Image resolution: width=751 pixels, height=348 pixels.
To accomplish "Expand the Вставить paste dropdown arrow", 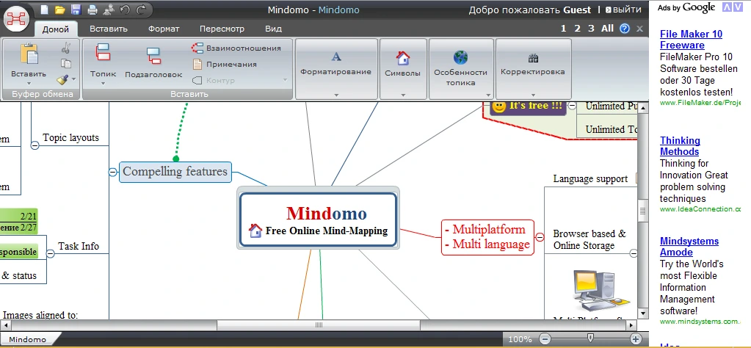I will tap(29, 83).
